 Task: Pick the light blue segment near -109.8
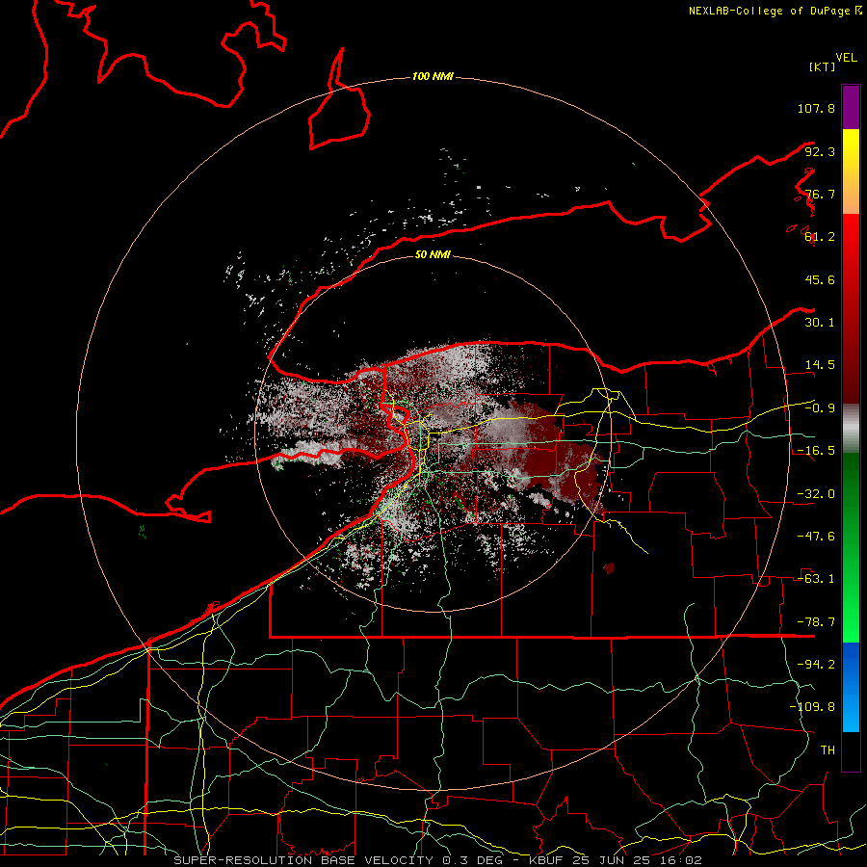[851, 713]
